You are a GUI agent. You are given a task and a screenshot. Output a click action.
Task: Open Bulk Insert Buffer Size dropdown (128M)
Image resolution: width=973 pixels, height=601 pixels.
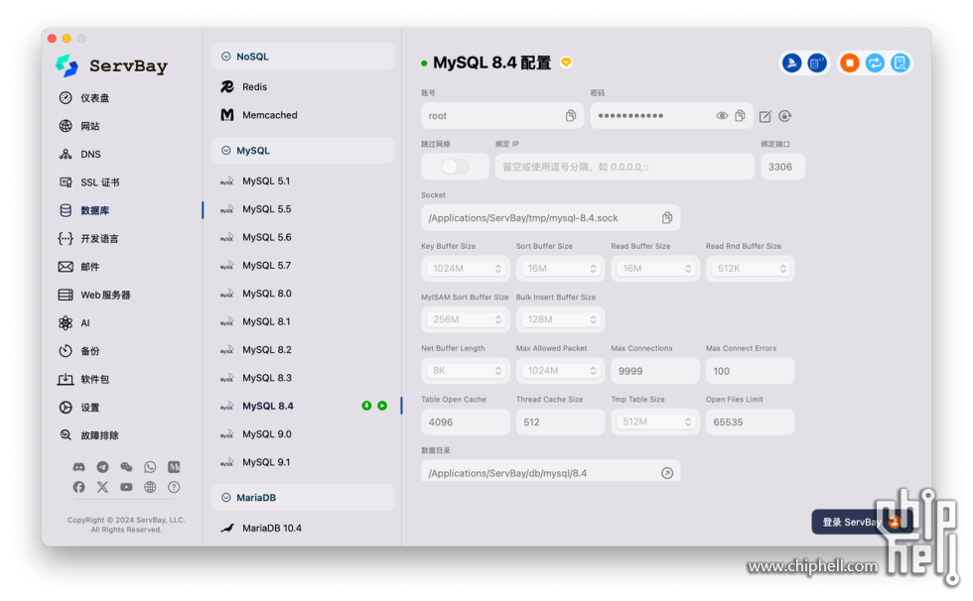pyautogui.click(x=560, y=319)
